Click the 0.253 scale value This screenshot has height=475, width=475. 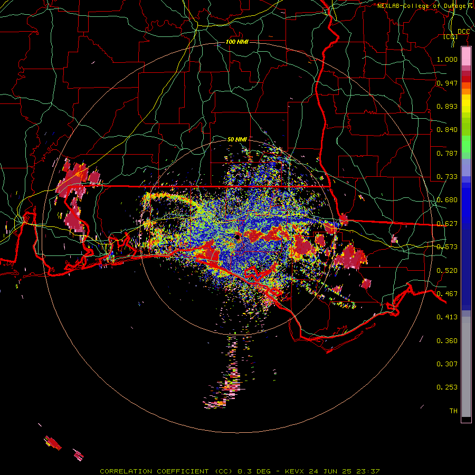pos(447,387)
